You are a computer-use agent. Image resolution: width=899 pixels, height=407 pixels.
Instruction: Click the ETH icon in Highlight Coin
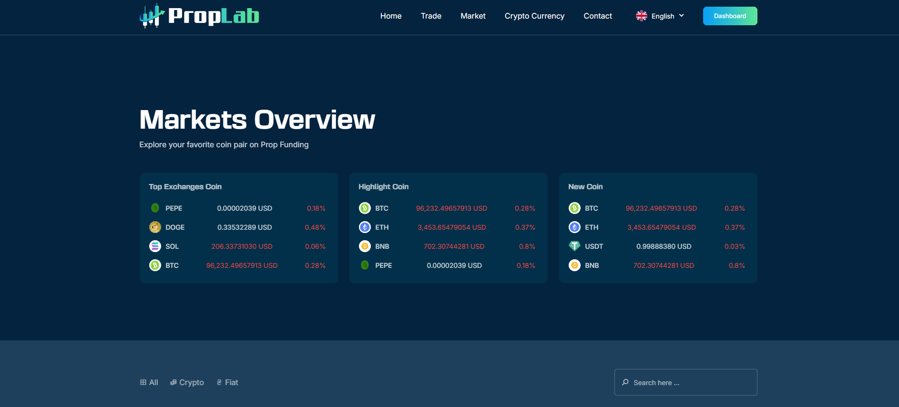tap(365, 227)
